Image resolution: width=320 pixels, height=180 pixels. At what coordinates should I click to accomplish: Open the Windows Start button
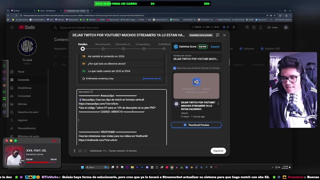pos(82,167)
